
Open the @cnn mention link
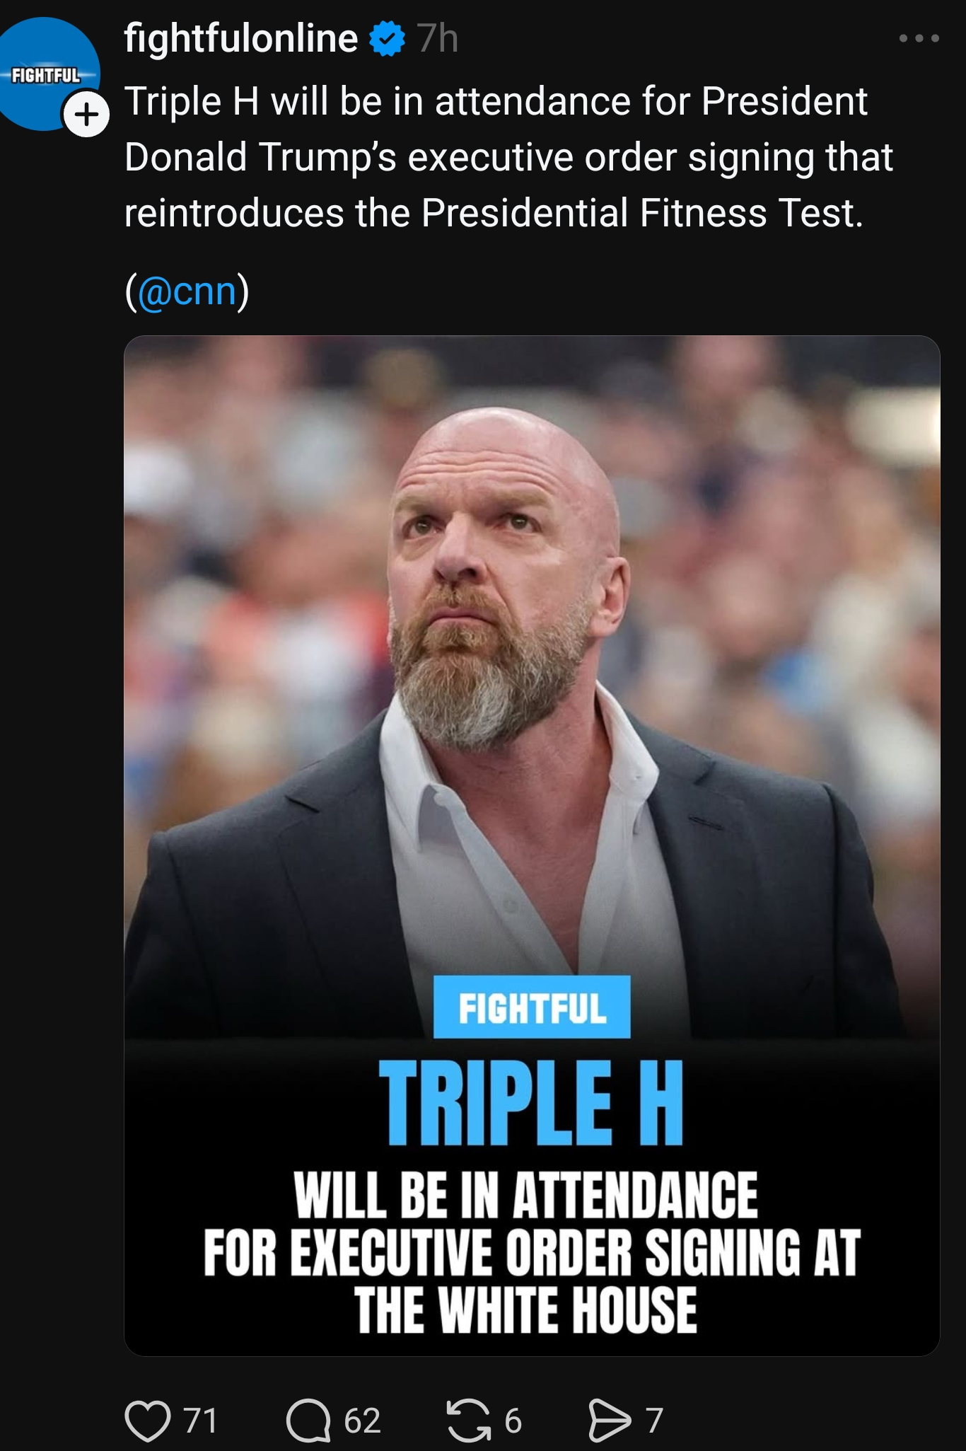coord(187,291)
